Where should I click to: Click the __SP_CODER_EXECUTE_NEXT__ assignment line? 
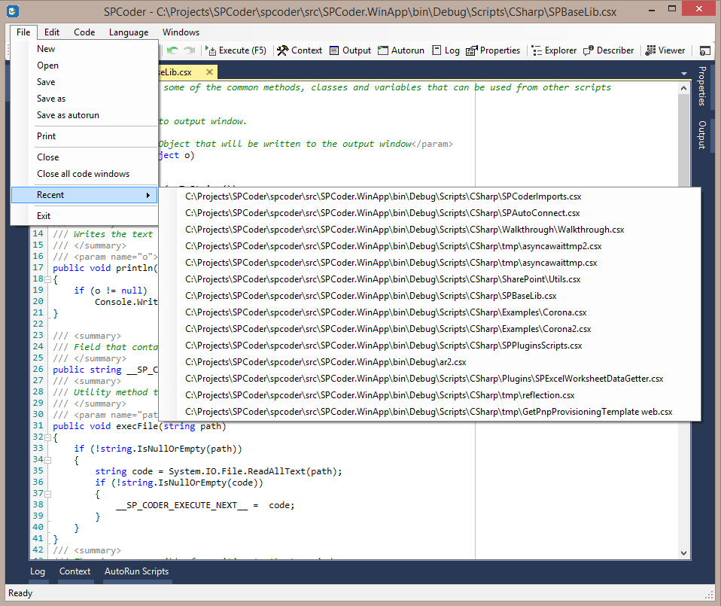205,505
